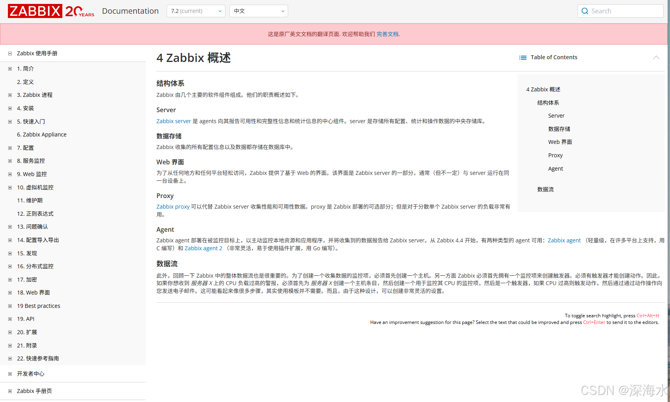Expand the 16. 分布式监控 node
This screenshot has height=402, width=670.
click(10, 266)
